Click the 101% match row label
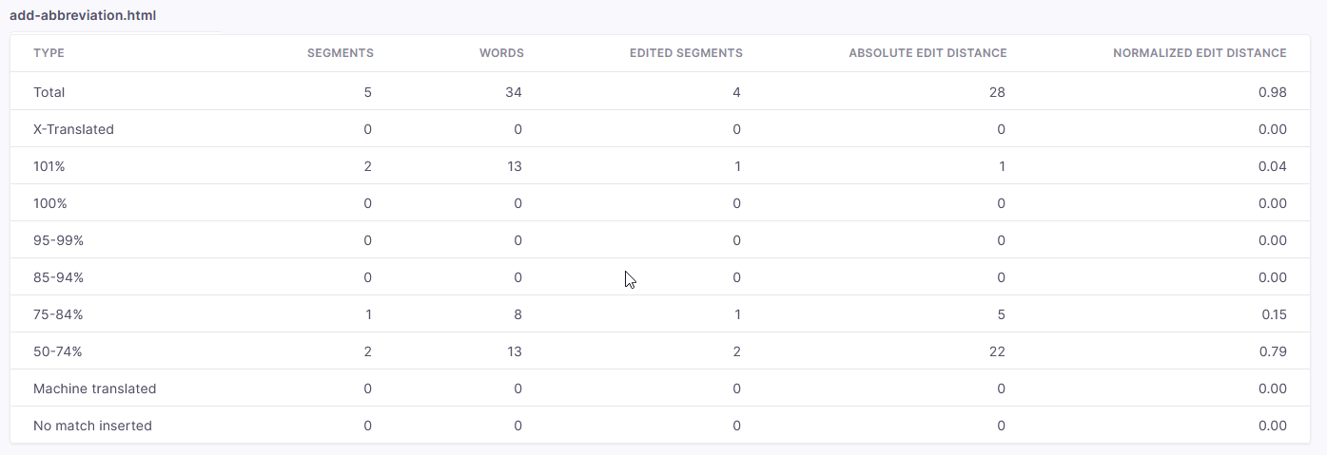 pyautogui.click(x=49, y=166)
